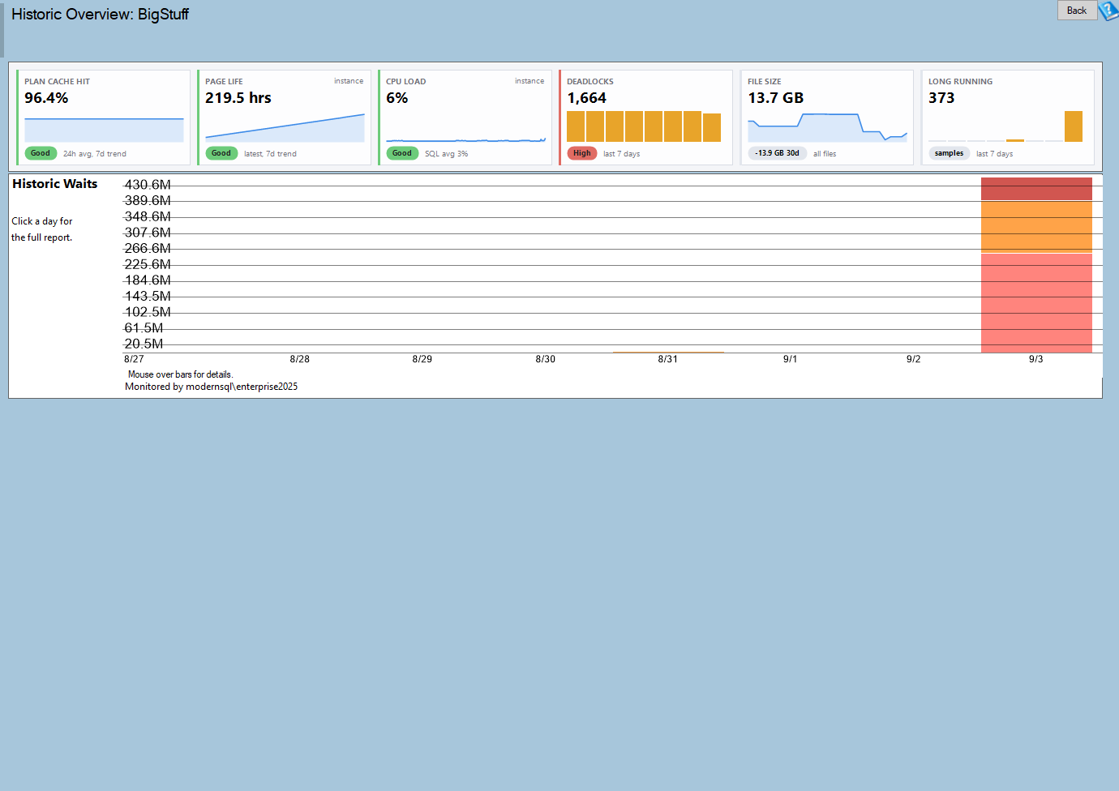Click the 96.4% plan cache value
The width and height of the screenshot is (1119, 791).
pos(46,98)
